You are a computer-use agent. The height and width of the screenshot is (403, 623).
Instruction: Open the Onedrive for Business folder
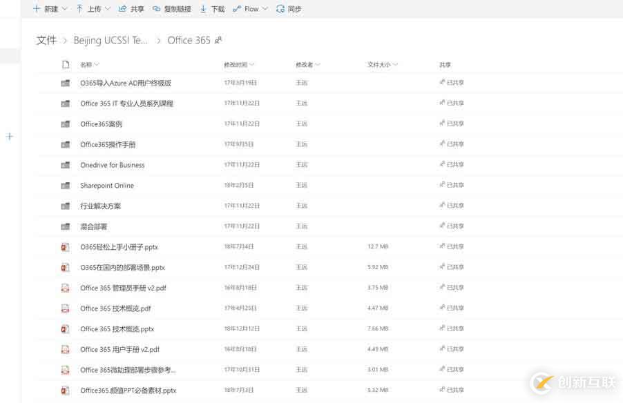[112, 165]
